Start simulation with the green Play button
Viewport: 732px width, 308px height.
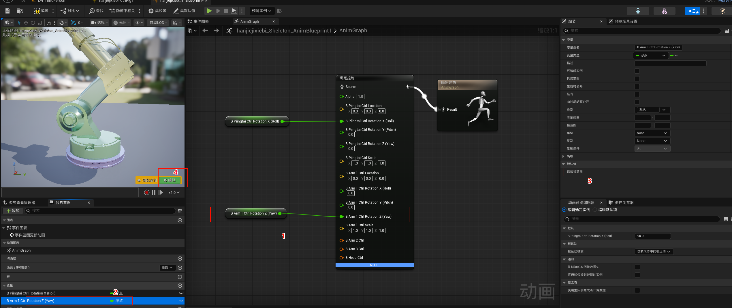point(210,11)
